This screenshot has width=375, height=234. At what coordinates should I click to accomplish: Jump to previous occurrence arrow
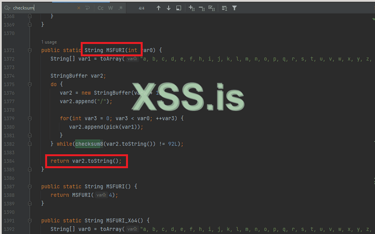(158, 8)
